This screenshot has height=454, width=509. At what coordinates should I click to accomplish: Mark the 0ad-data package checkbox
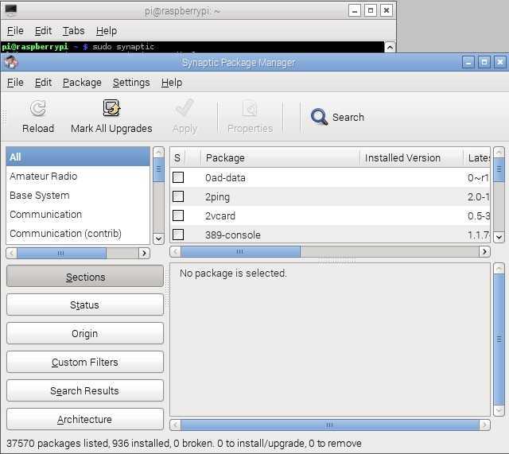[x=178, y=177]
